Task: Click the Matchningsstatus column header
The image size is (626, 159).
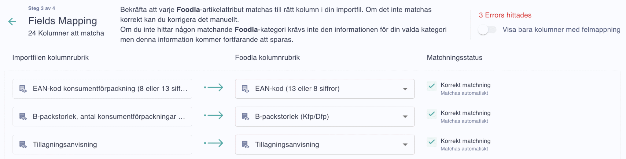Action: pyautogui.click(x=455, y=58)
